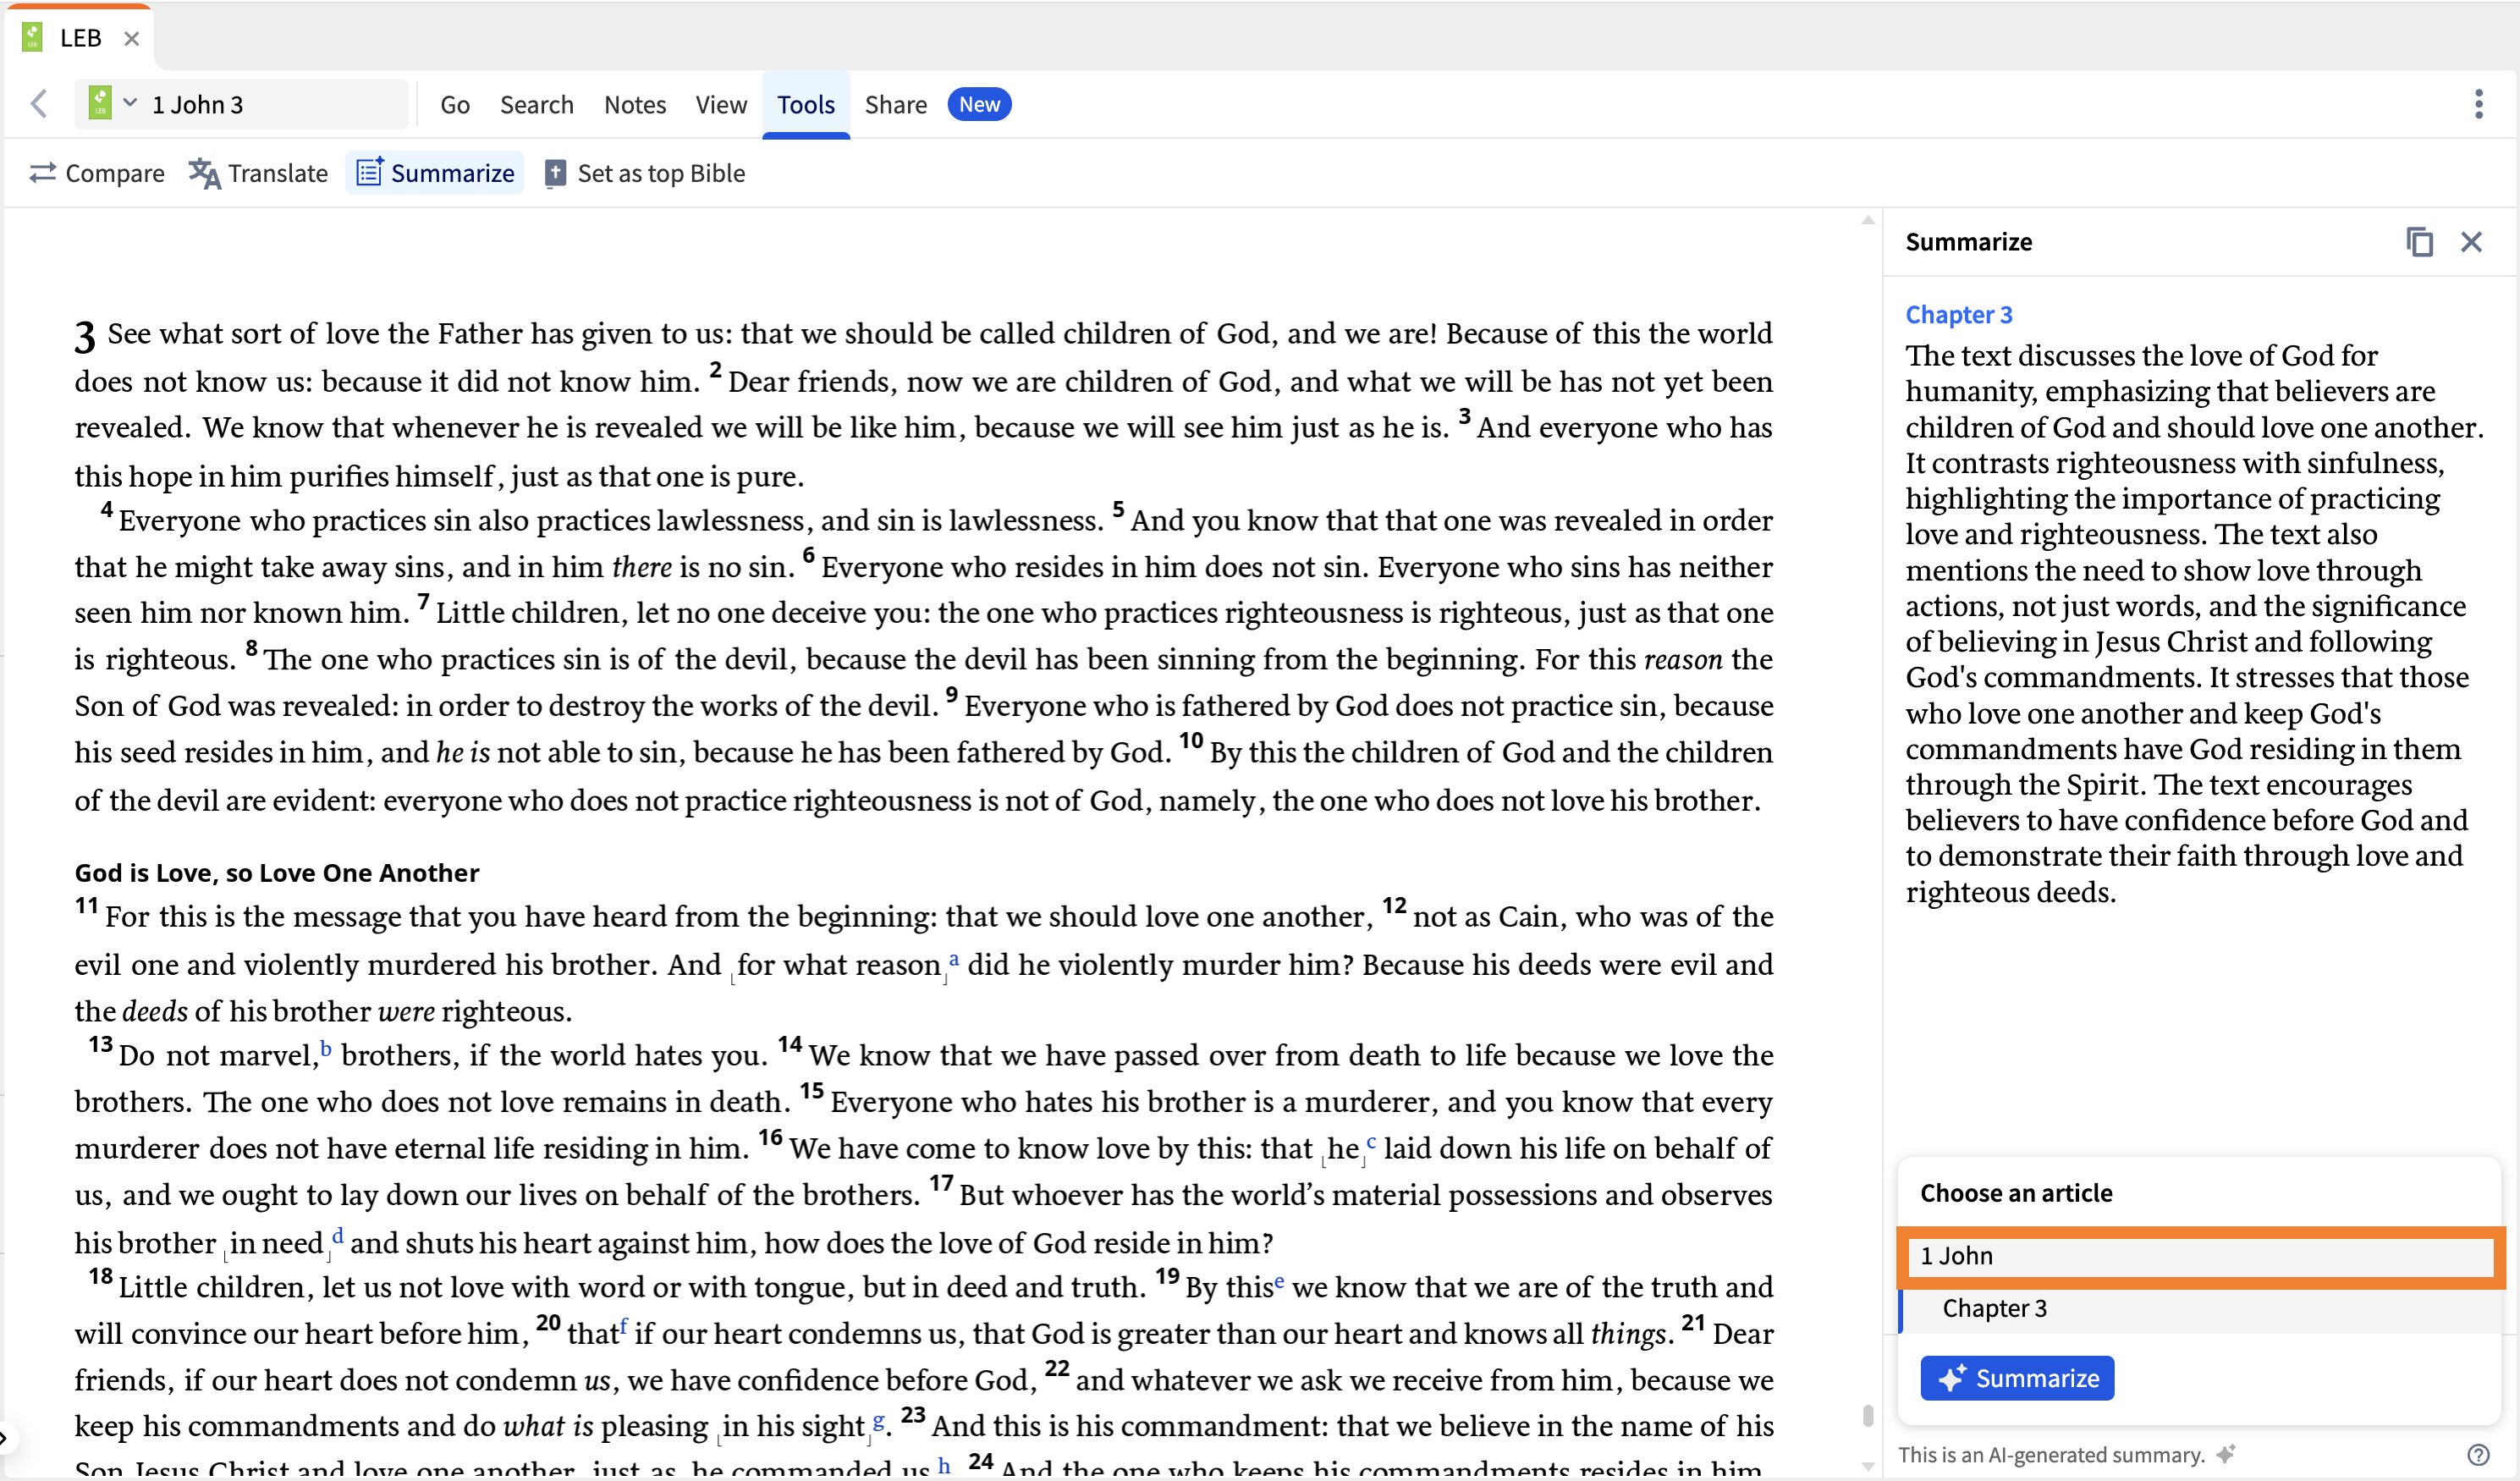Open the resource dropdown chevron beside LEB icon
This screenshot has width=2520, height=1481.
point(130,102)
